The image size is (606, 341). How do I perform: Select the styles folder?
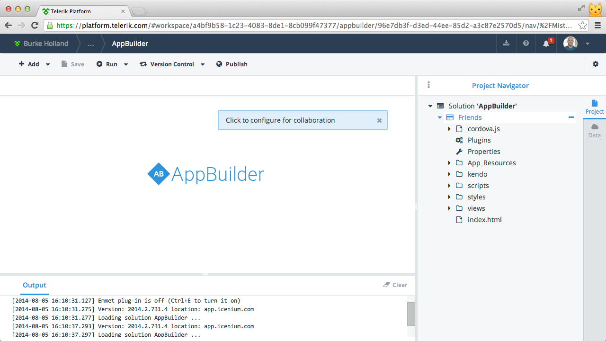click(x=477, y=197)
